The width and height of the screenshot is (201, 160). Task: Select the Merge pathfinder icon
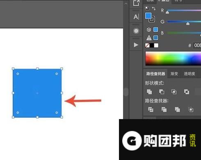177,109
